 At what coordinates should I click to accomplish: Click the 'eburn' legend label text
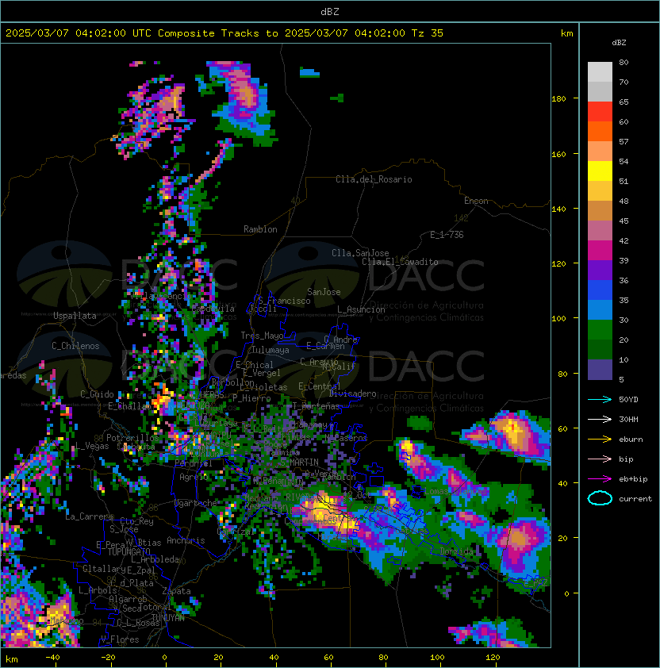[x=631, y=440]
